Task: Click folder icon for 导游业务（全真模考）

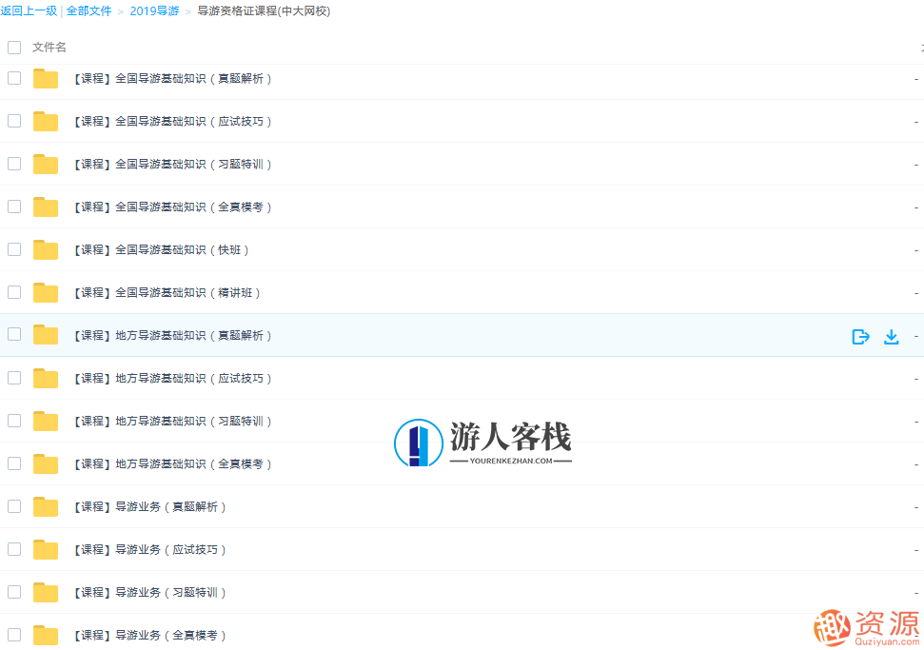Action: click(45, 635)
